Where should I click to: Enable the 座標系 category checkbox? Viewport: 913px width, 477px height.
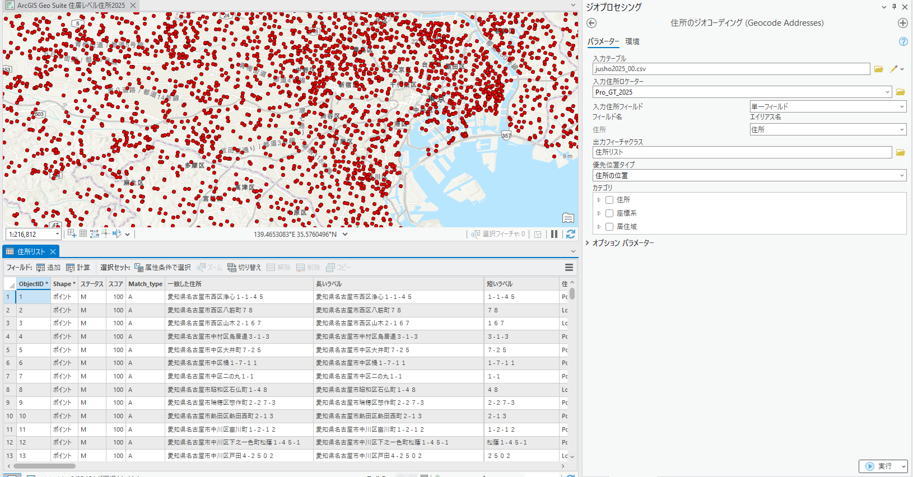point(609,213)
